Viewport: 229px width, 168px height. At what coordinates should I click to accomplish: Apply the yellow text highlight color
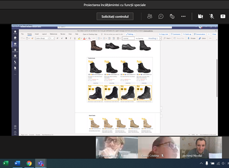pos(79,38)
